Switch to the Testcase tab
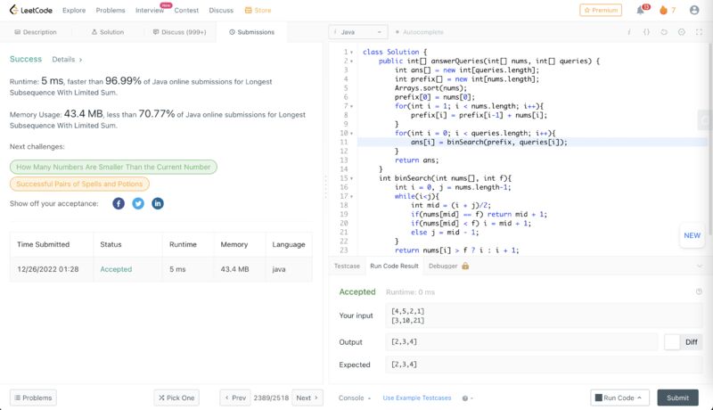This screenshot has height=410, width=713. (347, 266)
